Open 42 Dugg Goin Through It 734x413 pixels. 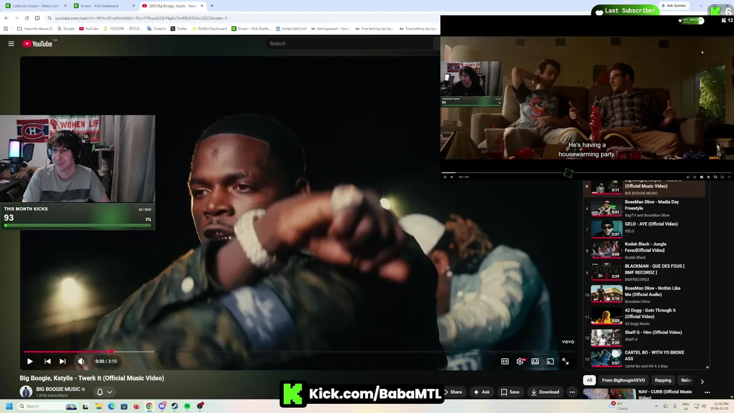pos(646,316)
